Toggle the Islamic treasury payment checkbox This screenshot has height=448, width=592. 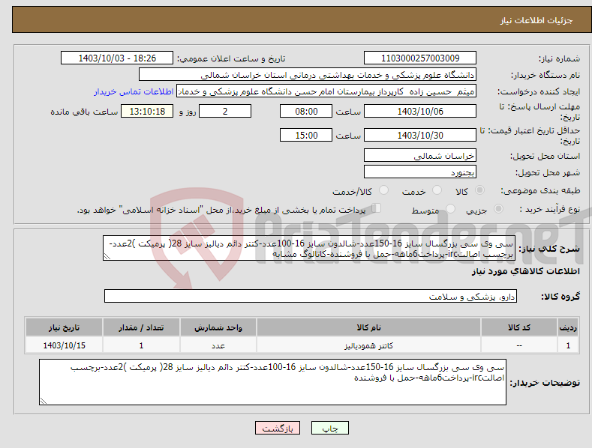[x=377, y=208]
